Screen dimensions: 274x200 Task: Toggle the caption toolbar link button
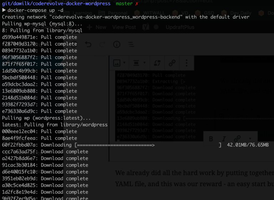(237, 139)
